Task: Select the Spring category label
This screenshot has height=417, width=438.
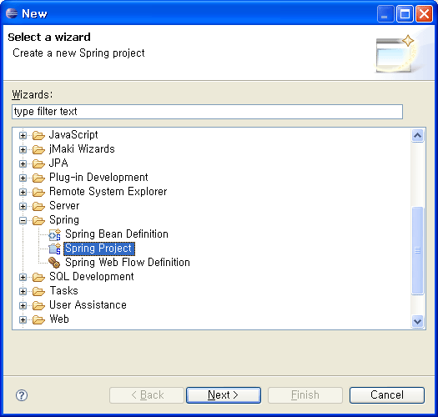Action: click(x=64, y=220)
